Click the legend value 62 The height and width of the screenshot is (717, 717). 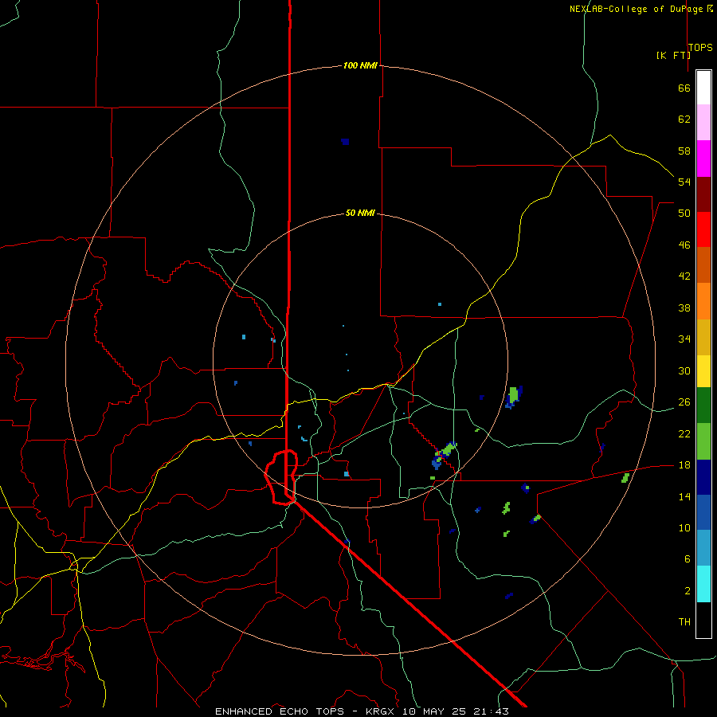pos(684,119)
